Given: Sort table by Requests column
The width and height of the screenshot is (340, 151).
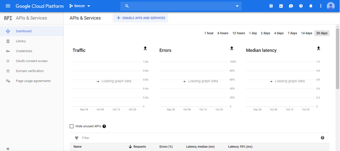Looking at the screenshot, I should click(139, 147).
